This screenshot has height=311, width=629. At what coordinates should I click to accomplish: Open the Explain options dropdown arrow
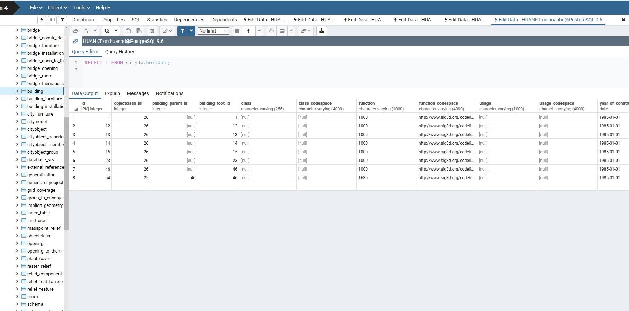291,31
